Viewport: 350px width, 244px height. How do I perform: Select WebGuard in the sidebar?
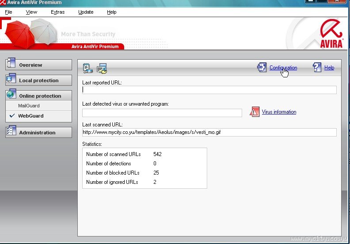[31, 116]
